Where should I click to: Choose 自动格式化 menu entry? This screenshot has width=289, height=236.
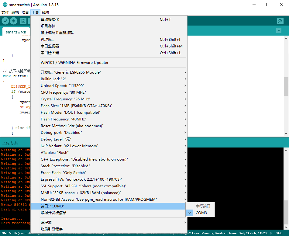[x=109, y=19]
